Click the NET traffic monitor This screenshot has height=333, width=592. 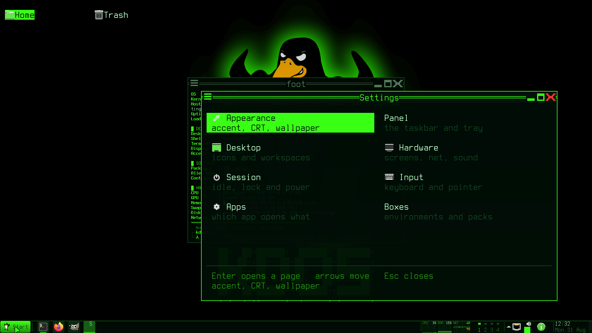click(x=462, y=327)
